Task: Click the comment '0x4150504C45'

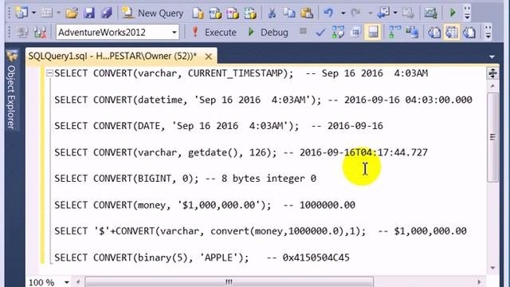Action: [316, 258]
